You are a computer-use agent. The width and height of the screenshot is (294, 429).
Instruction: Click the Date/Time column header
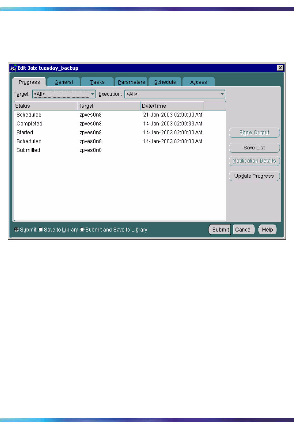tap(172, 106)
